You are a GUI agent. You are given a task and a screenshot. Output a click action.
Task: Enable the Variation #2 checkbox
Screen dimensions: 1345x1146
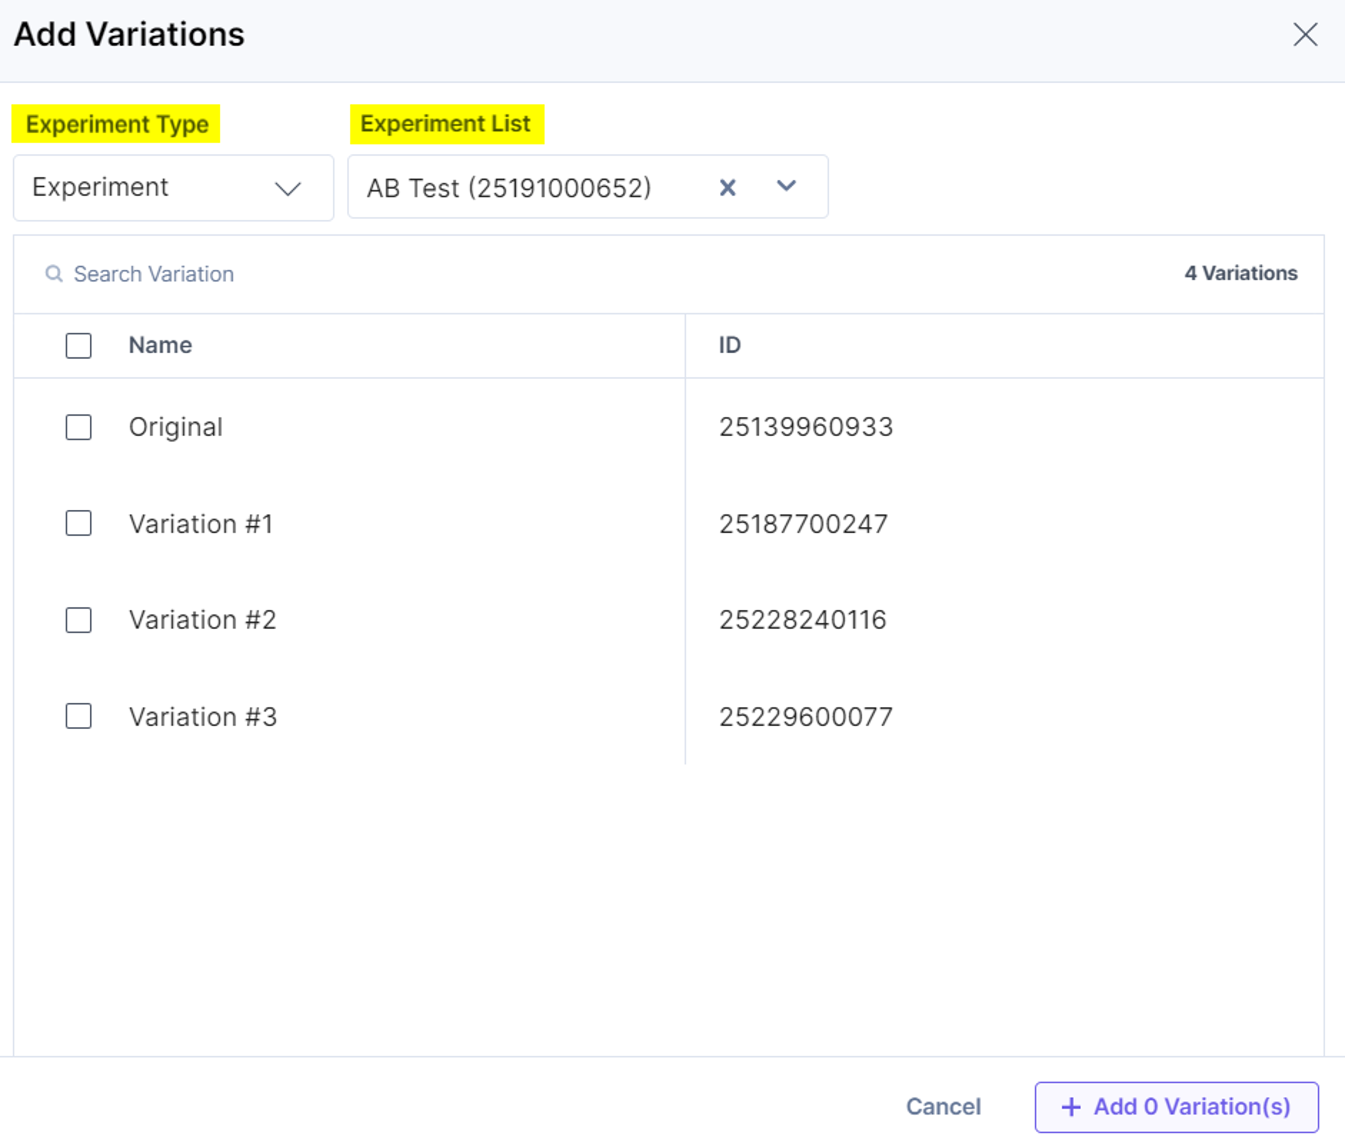pyautogui.click(x=78, y=620)
